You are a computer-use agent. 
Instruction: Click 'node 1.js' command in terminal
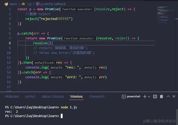pos(69,107)
